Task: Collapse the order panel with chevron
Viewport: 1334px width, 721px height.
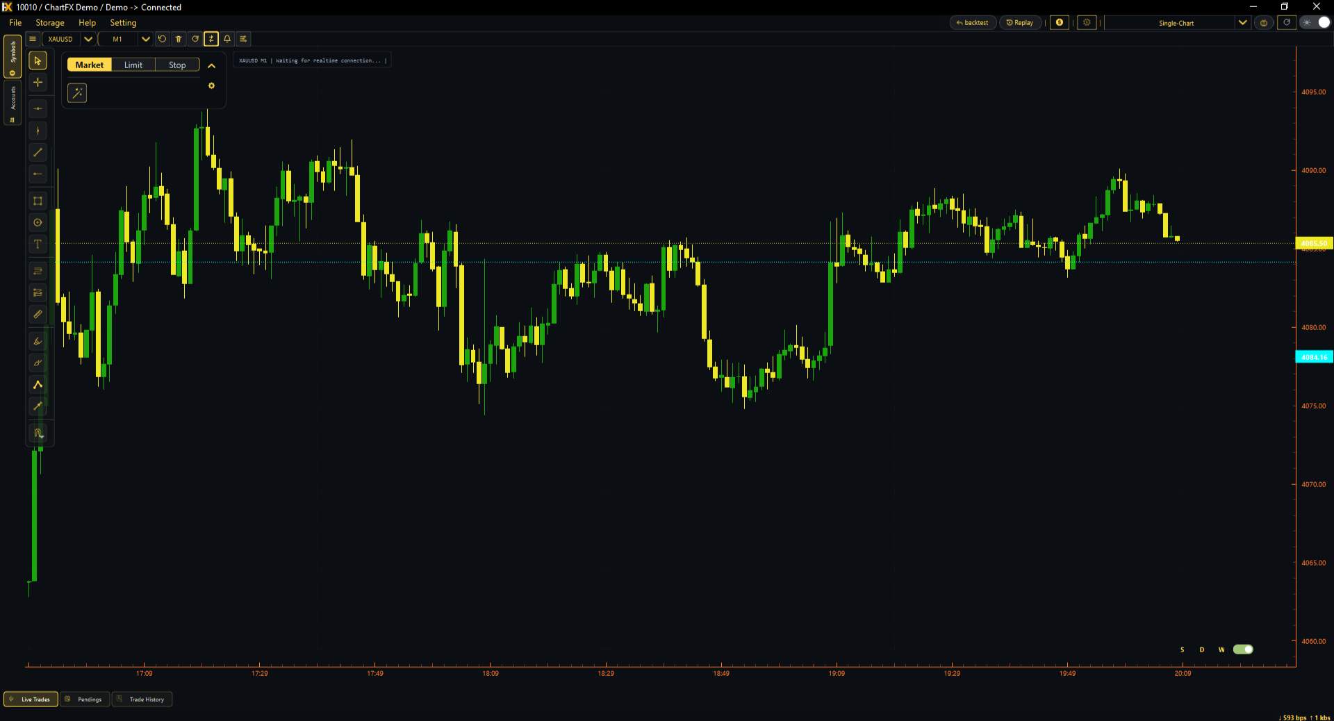Action: click(x=212, y=66)
